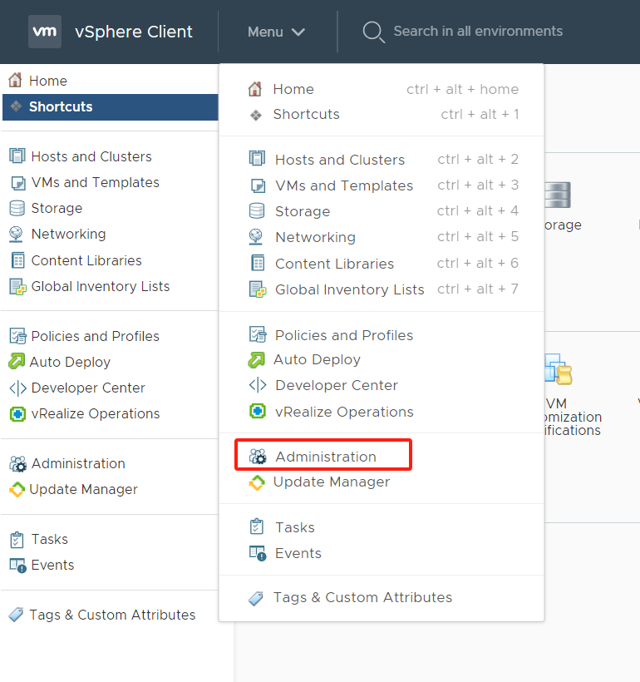The width and height of the screenshot is (640, 682).
Task: Select Shortcuts in the left sidebar
Action: click(x=111, y=107)
